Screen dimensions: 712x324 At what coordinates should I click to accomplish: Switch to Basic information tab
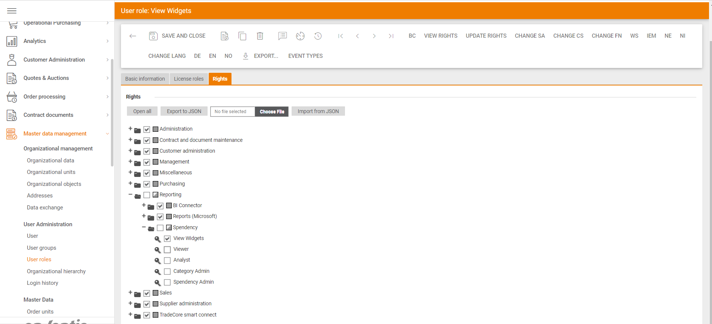click(145, 79)
